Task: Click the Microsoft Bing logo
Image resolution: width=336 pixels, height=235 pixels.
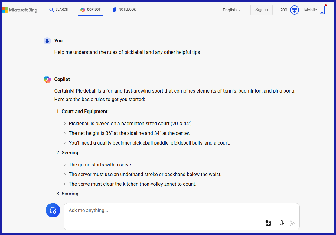Action: [20, 10]
